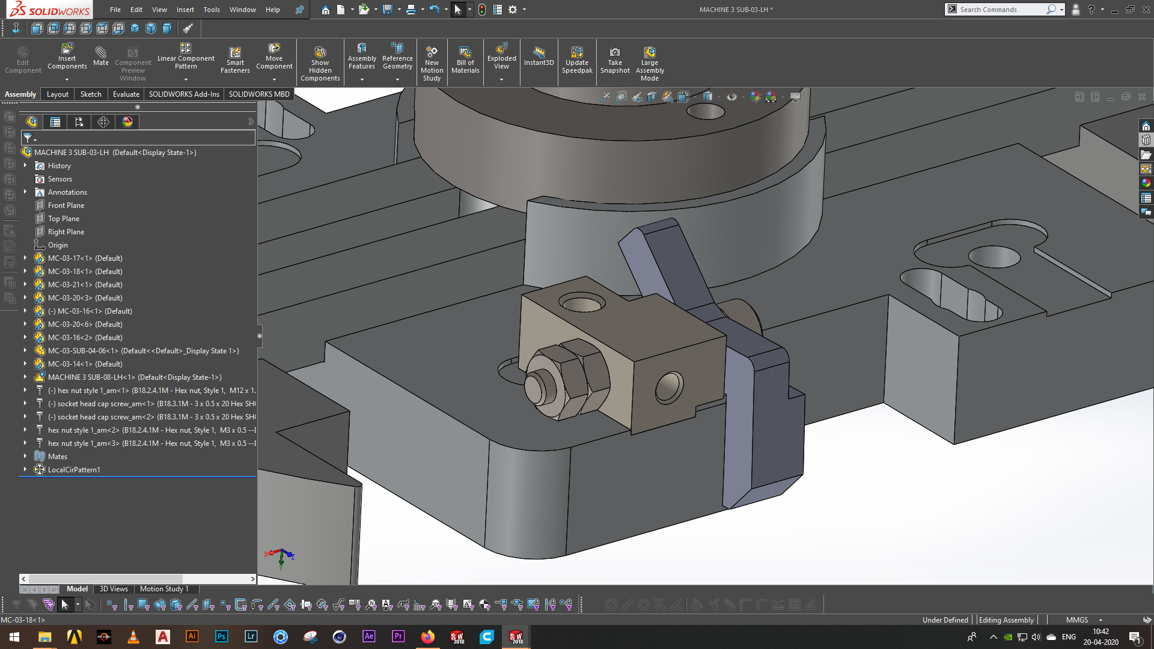Open the Linear Component Pattern dropdown arrow
The height and width of the screenshot is (649, 1154).
click(186, 79)
